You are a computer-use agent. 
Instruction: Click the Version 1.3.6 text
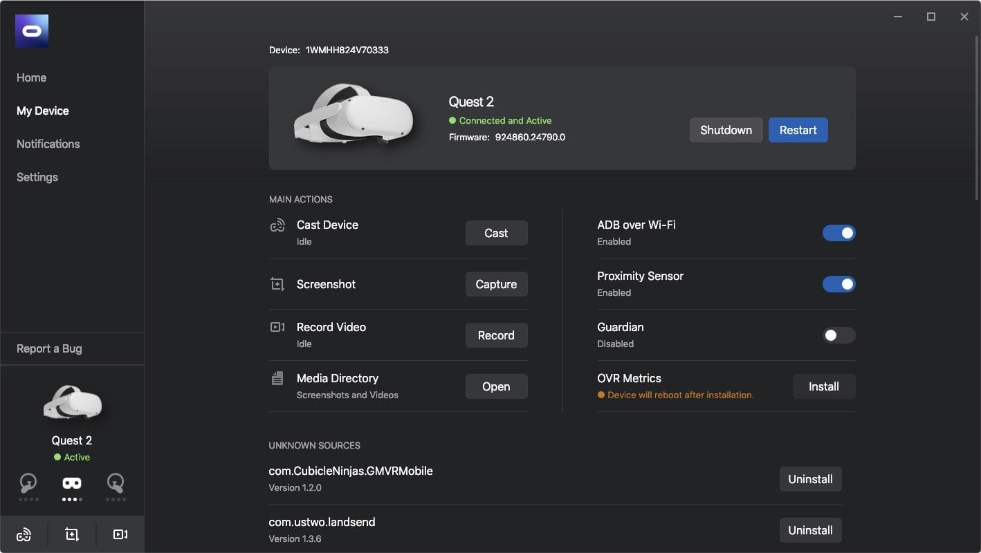point(295,538)
